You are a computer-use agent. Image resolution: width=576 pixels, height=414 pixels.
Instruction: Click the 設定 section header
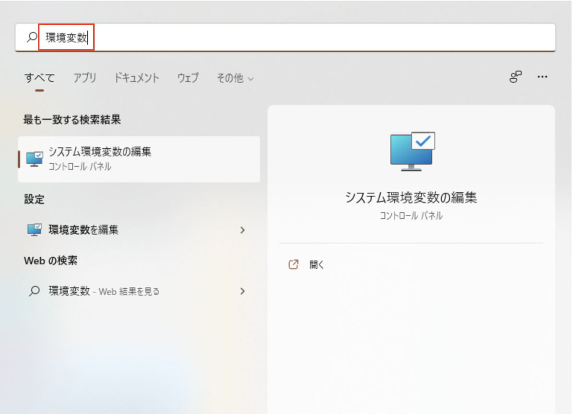point(34,200)
